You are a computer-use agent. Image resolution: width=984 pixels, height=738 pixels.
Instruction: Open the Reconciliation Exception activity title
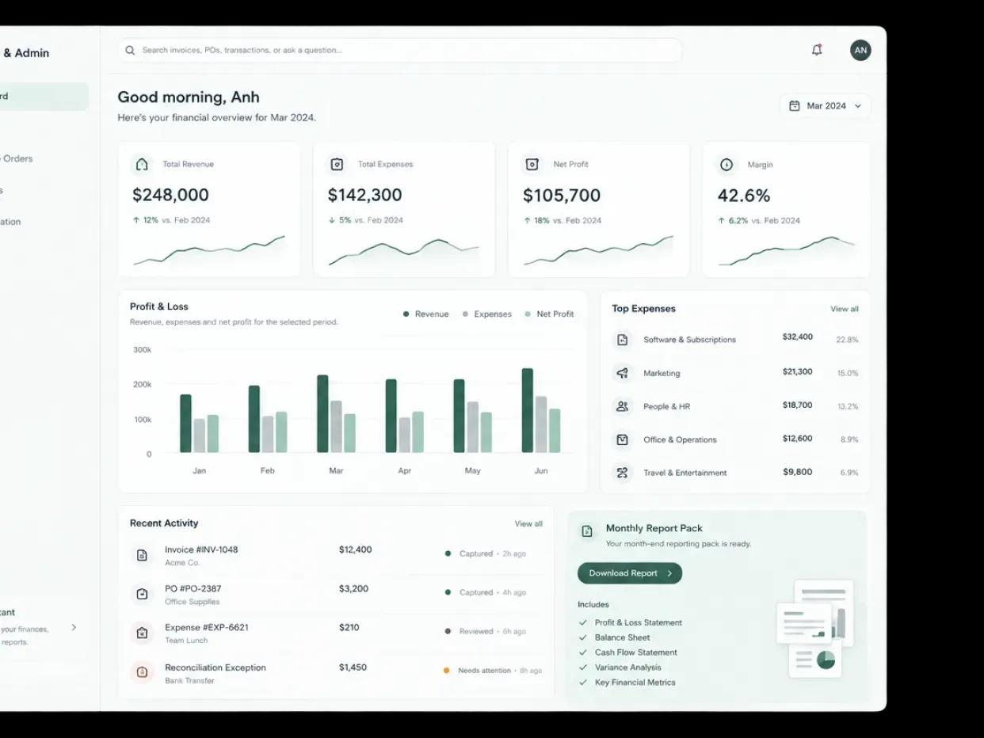pos(215,668)
